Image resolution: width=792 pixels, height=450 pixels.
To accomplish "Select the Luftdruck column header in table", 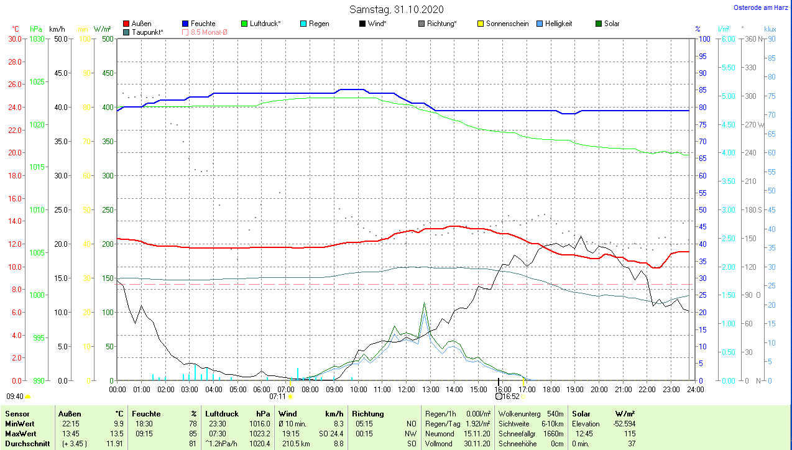I will [221, 413].
